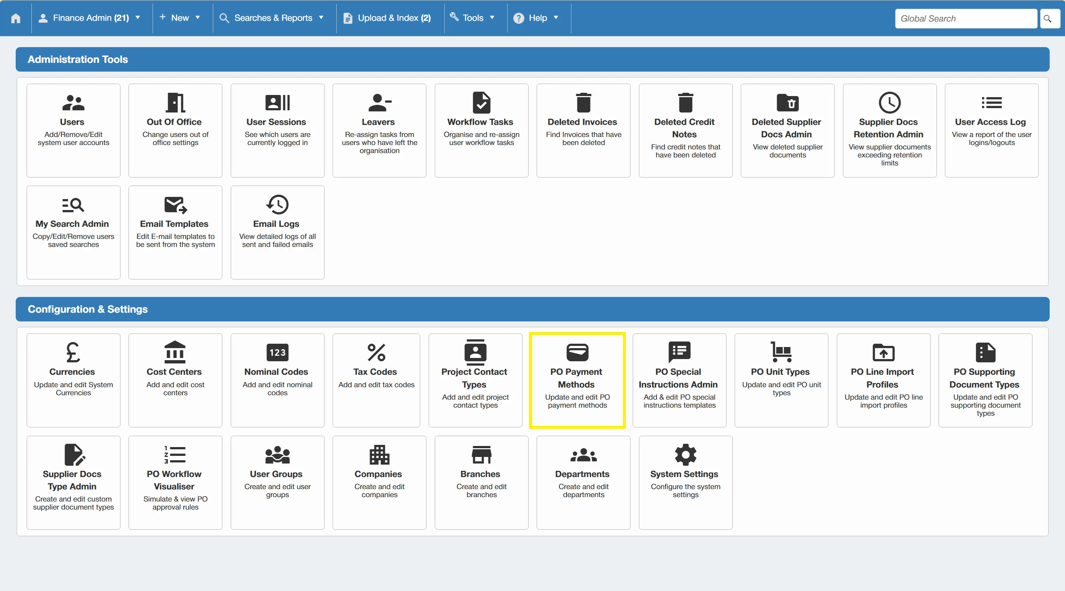The height and width of the screenshot is (591, 1065).
Task: Open the Workflow Tasks checkmark icon
Action: 481,103
